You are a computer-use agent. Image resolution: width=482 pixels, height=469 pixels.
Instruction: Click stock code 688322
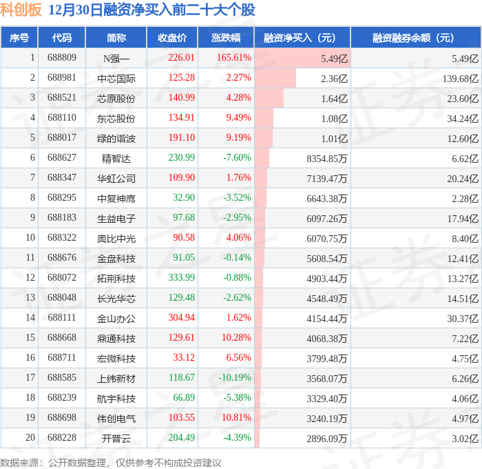click(x=62, y=238)
